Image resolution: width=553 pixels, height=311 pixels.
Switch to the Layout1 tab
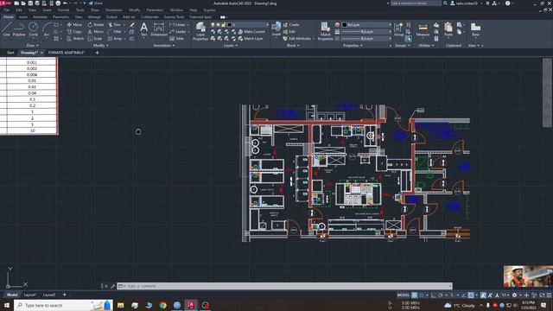click(x=30, y=295)
